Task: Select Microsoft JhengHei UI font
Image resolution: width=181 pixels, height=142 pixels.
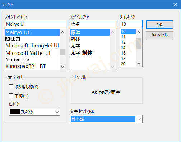Action: [32, 46]
